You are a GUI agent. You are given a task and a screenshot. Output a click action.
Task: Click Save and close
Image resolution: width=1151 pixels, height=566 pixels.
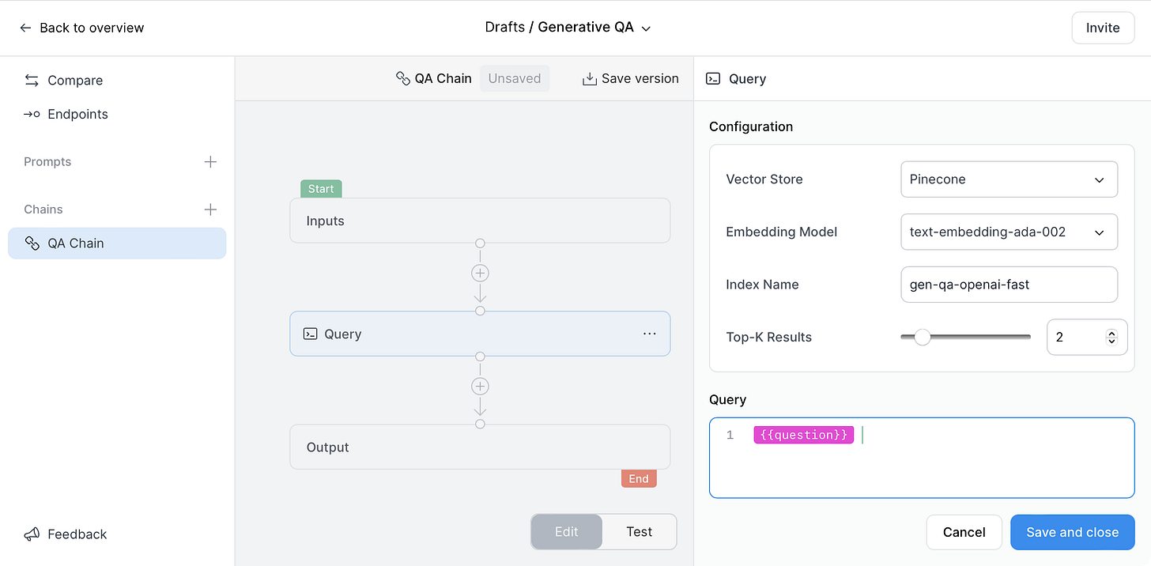pyautogui.click(x=1073, y=532)
